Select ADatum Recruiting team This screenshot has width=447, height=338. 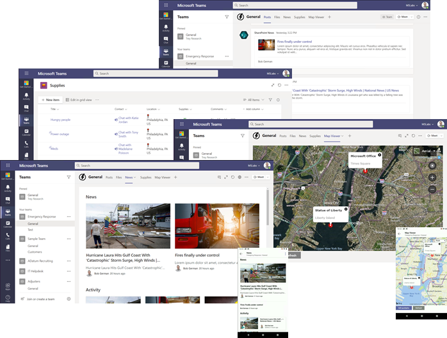point(40,261)
